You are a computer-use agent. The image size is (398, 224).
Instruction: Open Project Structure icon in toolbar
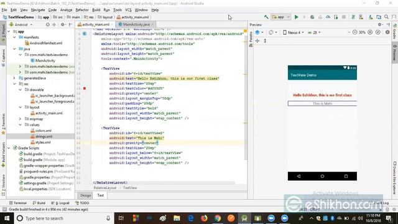point(379,17)
